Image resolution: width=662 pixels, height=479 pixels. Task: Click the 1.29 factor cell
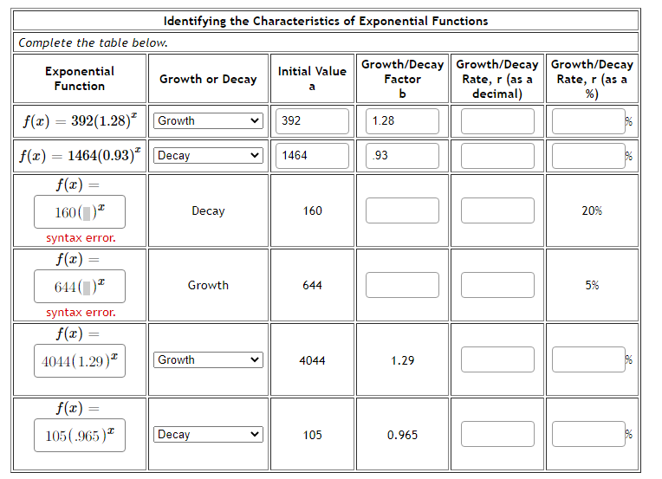[x=402, y=360]
